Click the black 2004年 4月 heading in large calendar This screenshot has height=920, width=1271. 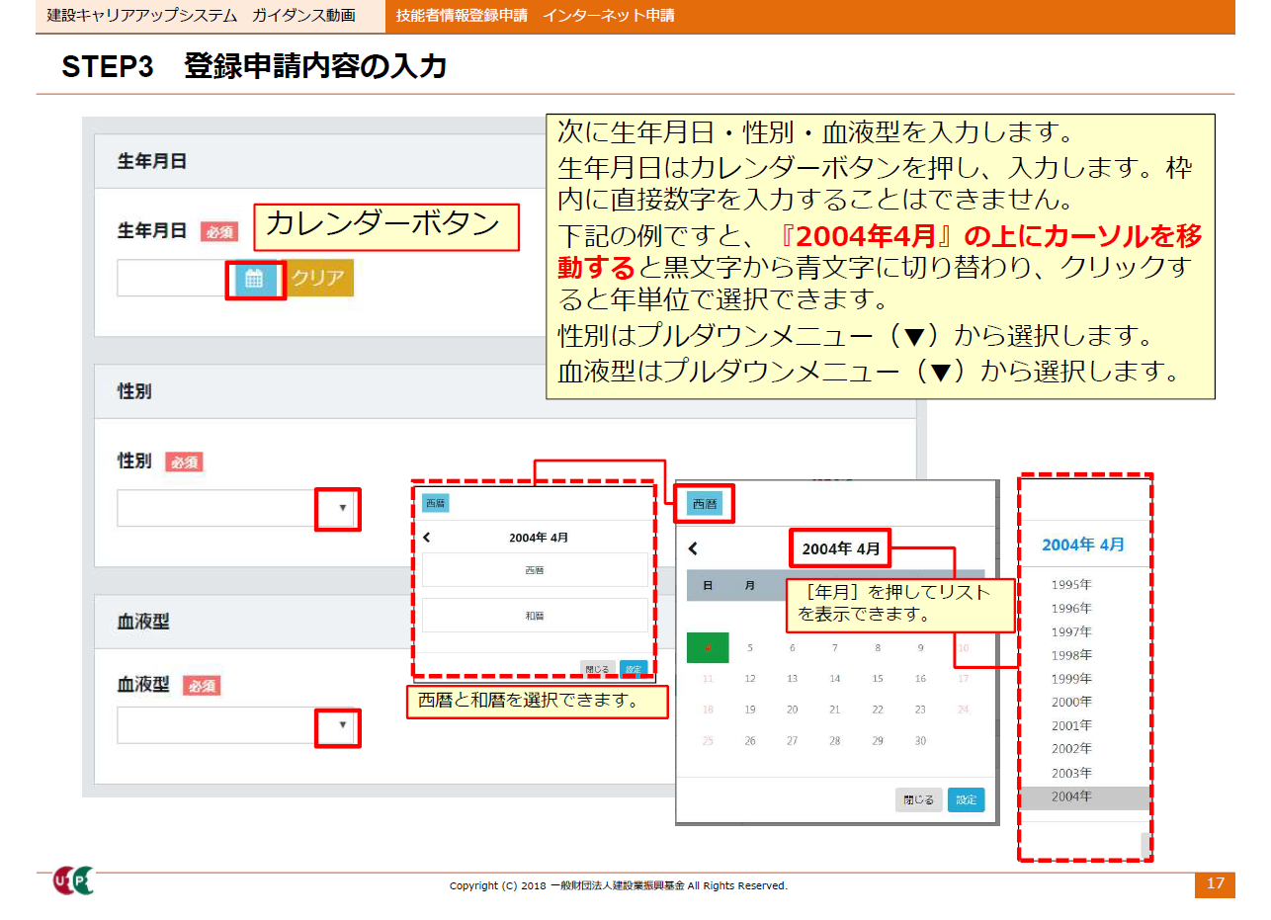(841, 548)
